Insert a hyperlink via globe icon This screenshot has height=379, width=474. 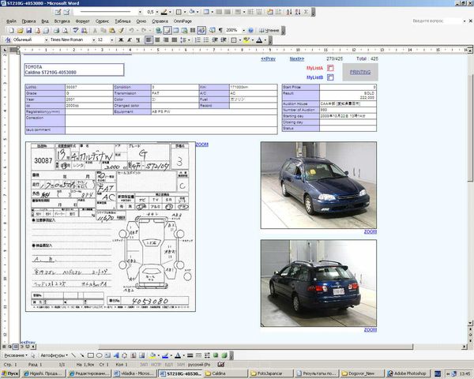point(159,31)
